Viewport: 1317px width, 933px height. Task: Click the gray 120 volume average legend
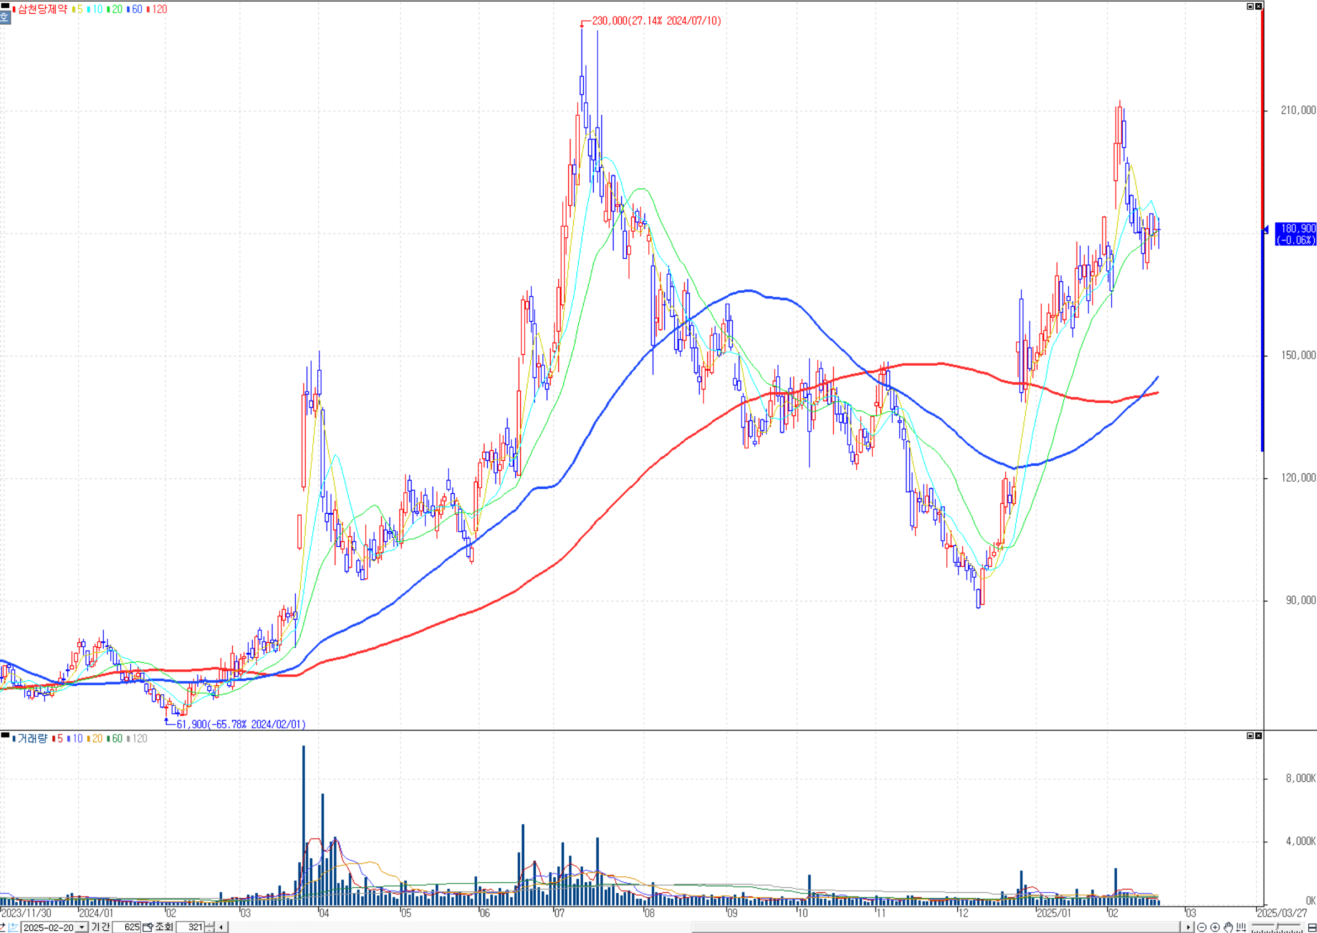tap(137, 738)
